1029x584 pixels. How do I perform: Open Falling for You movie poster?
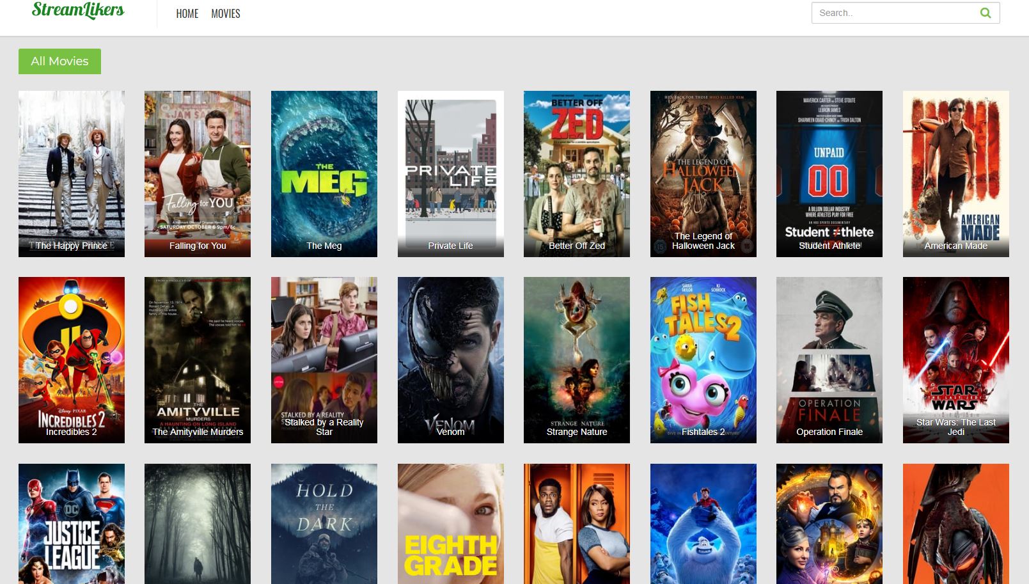198,173
